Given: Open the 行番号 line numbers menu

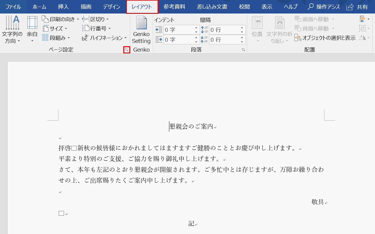Looking at the screenshot, I should (x=97, y=28).
